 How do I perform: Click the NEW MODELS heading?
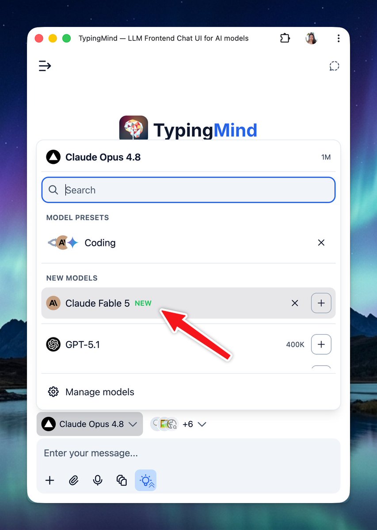pos(72,278)
